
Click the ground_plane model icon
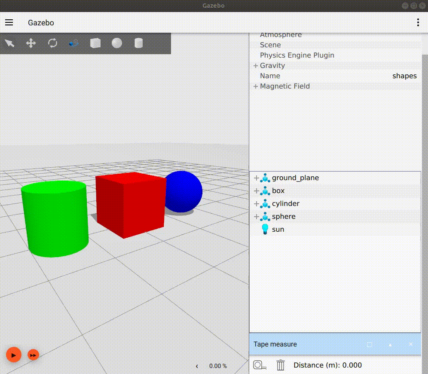(265, 178)
